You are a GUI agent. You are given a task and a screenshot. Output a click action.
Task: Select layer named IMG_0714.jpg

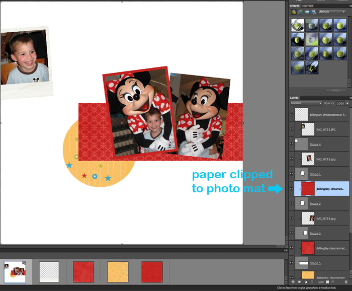[x=326, y=219]
